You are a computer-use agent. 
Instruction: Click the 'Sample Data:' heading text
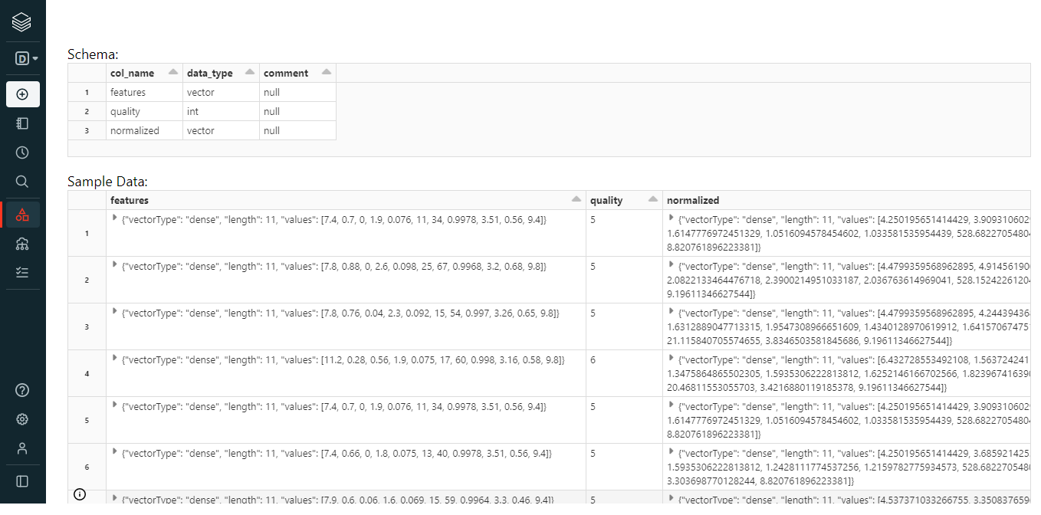click(x=107, y=182)
